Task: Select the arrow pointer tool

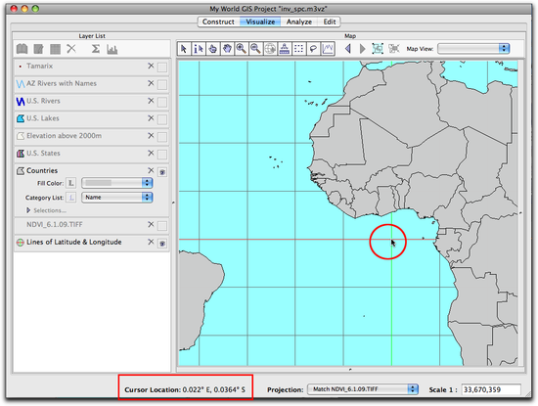Action: 184,49
